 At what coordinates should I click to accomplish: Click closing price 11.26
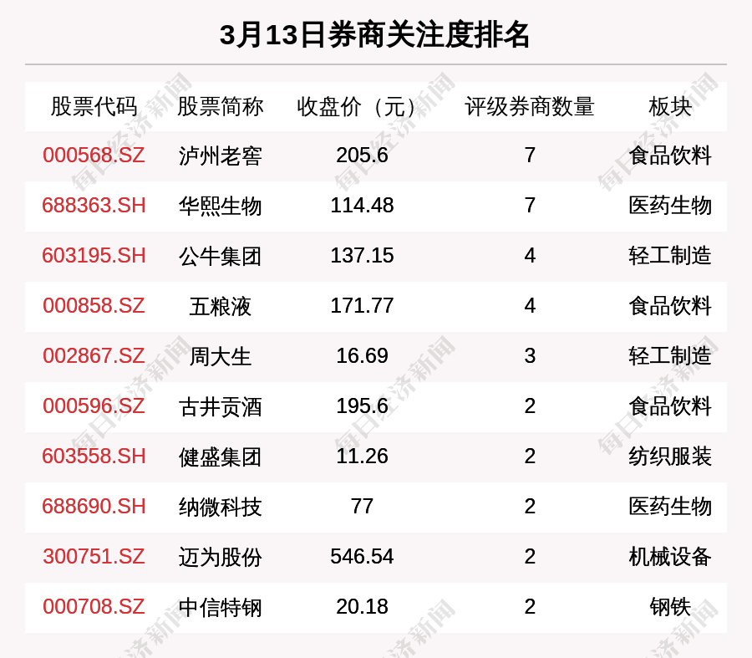362,457
